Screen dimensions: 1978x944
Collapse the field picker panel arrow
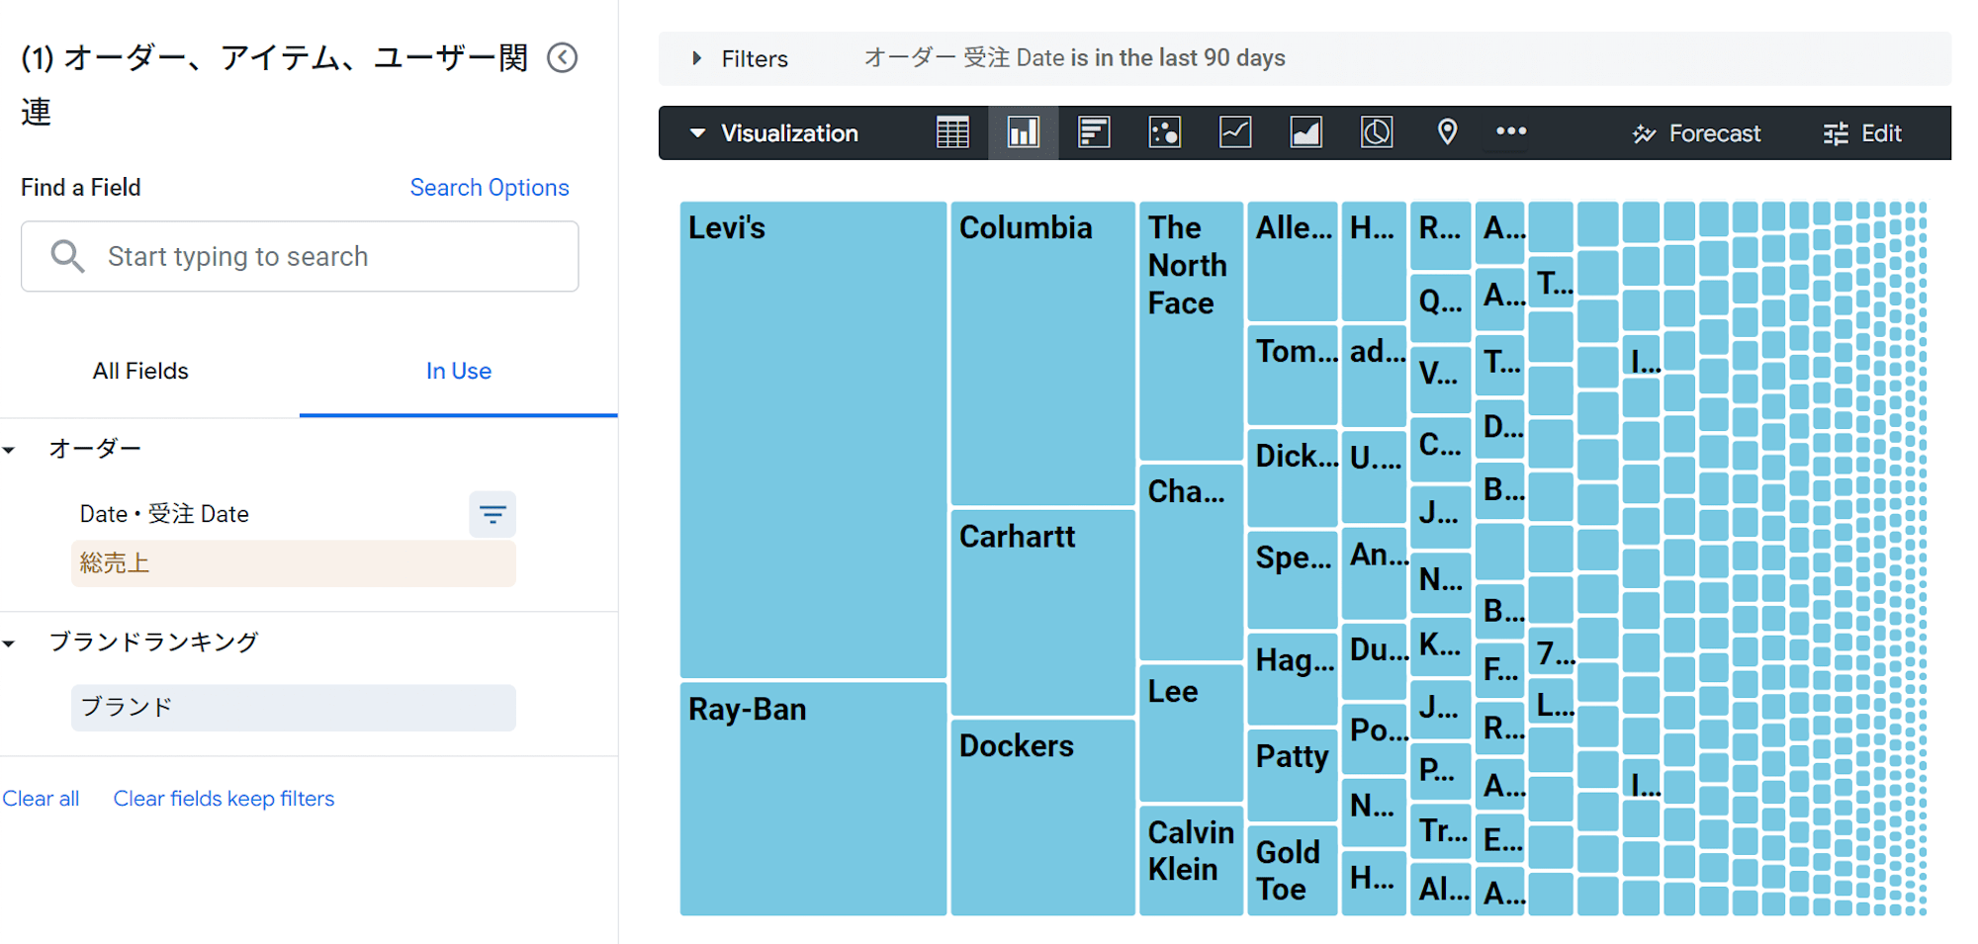[563, 57]
